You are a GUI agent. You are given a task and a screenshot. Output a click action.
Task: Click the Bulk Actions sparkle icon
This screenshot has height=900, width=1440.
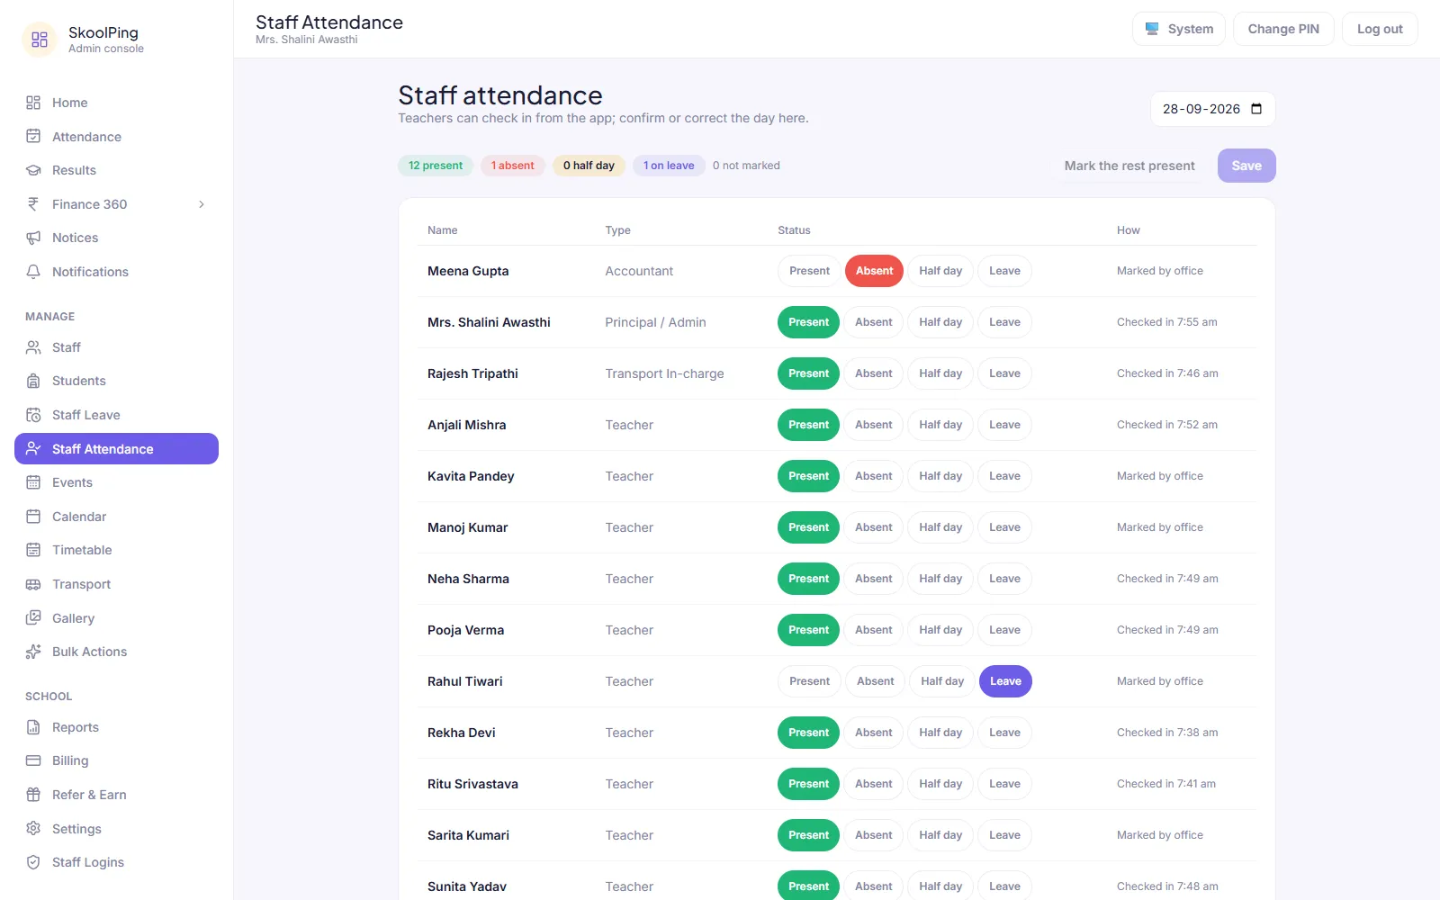tap(33, 652)
